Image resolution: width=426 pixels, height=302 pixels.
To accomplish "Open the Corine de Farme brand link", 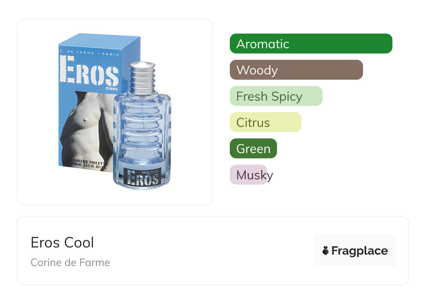I will tap(70, 263).
